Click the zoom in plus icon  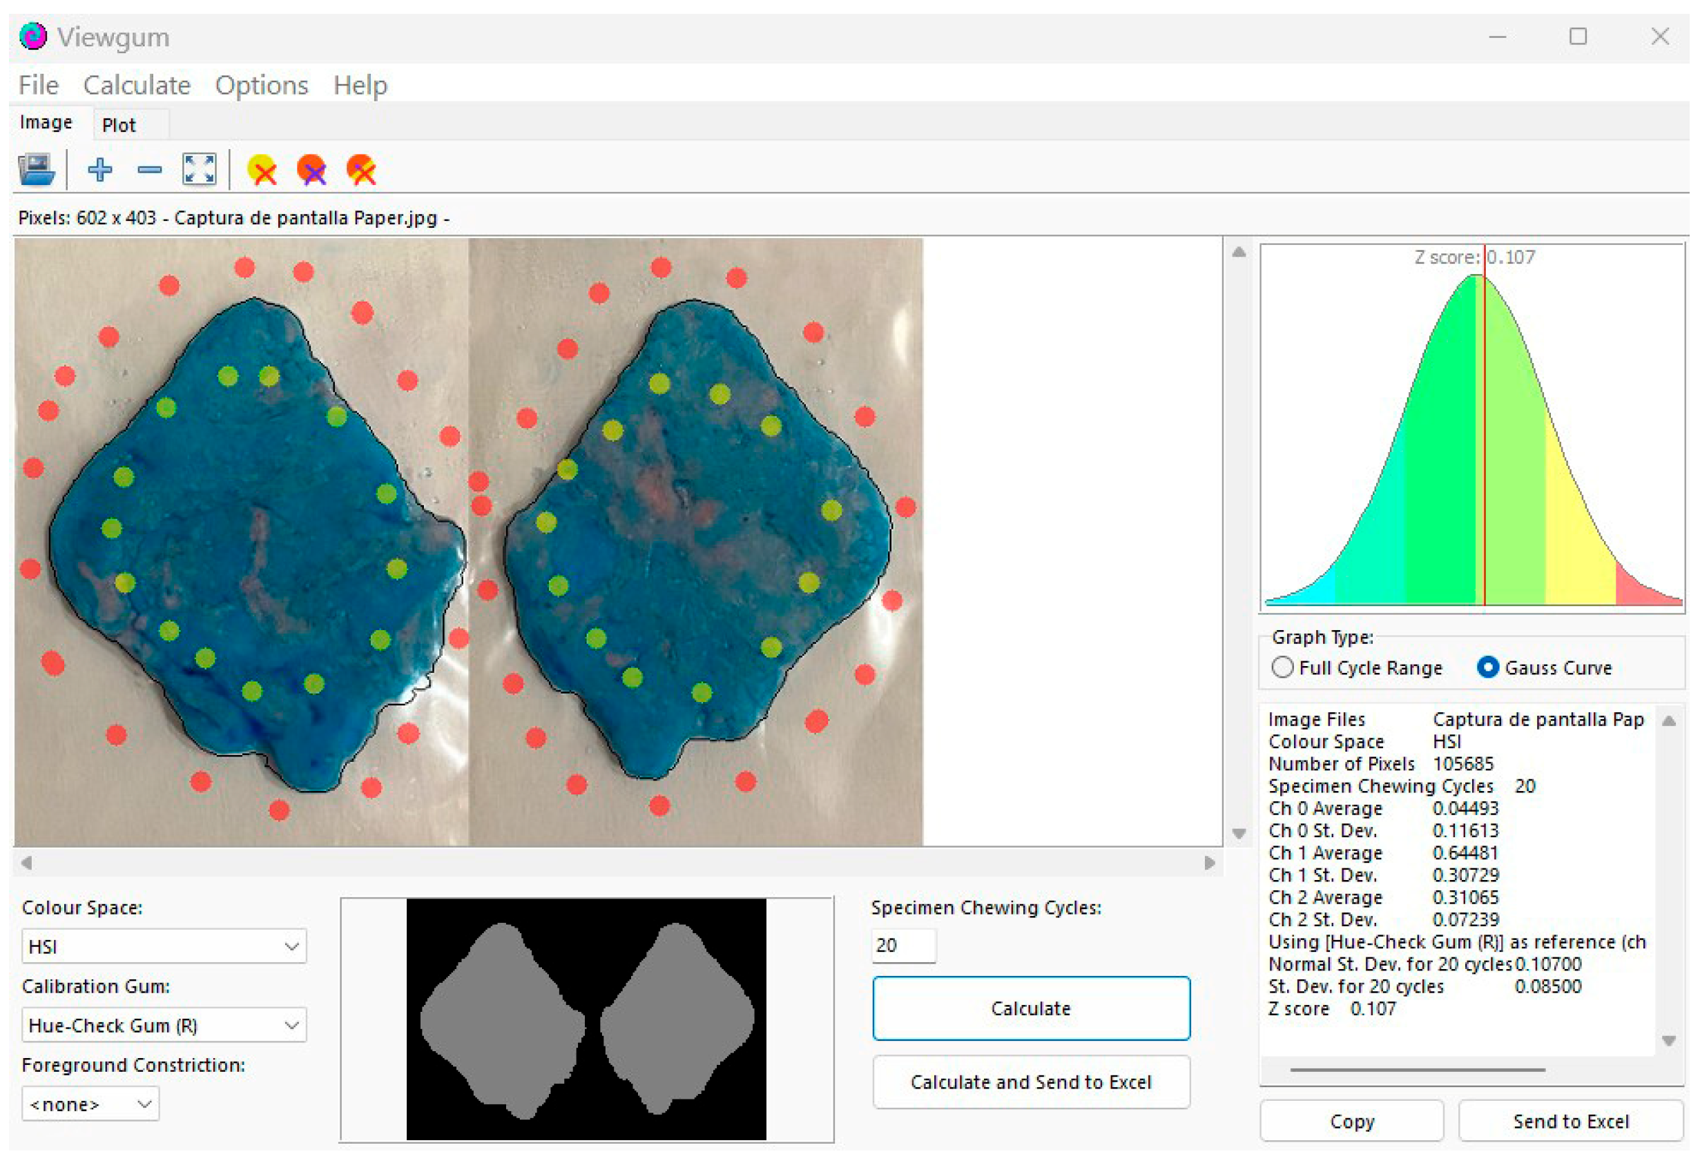pos(99,170)
